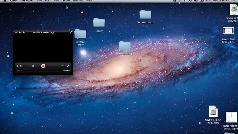Click the black movie preview area
Viewport: 238px width, 134px height.
[x=43, y=48]
